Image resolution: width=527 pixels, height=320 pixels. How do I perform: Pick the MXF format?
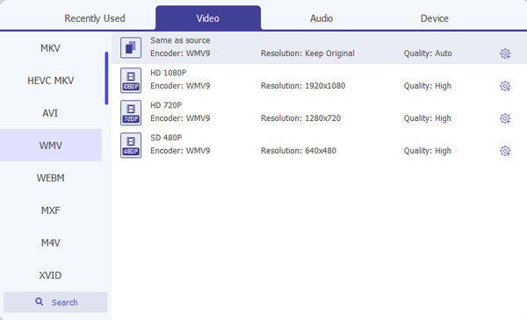click(50, 210)
